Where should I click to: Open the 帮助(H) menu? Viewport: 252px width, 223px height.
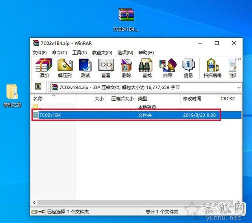pos(146,53)
